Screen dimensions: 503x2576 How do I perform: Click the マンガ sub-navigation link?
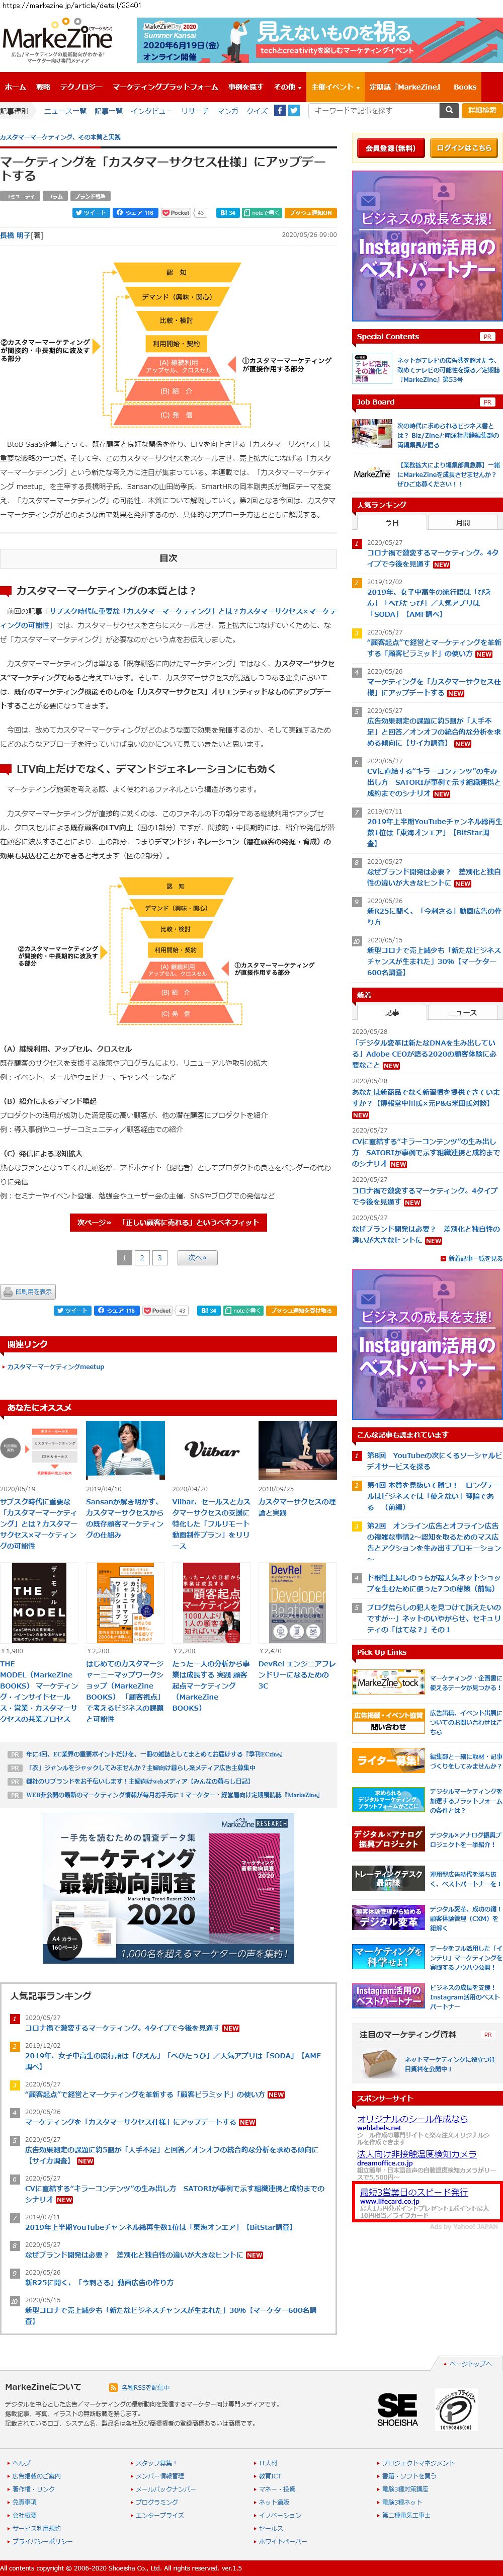(x=228, y=111)
